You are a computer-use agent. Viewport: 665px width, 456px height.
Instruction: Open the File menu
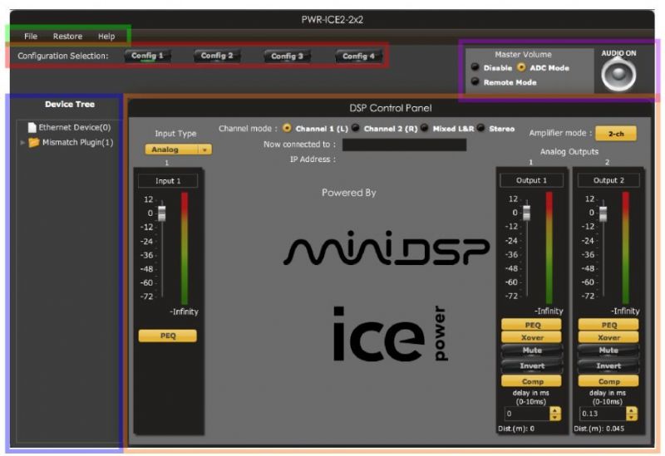(31, 37)
